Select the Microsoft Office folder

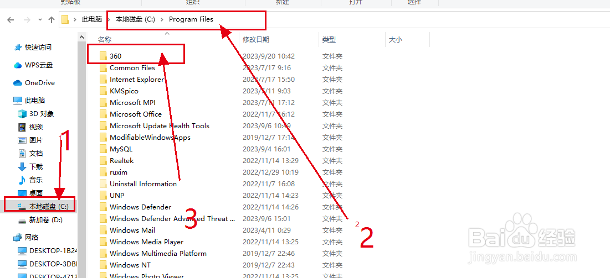click(x=136, y=114)
